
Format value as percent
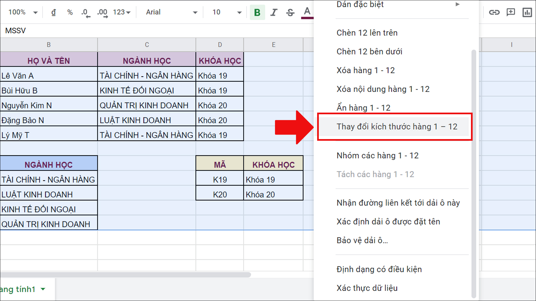pyautogui.click(x=70, y=12)
